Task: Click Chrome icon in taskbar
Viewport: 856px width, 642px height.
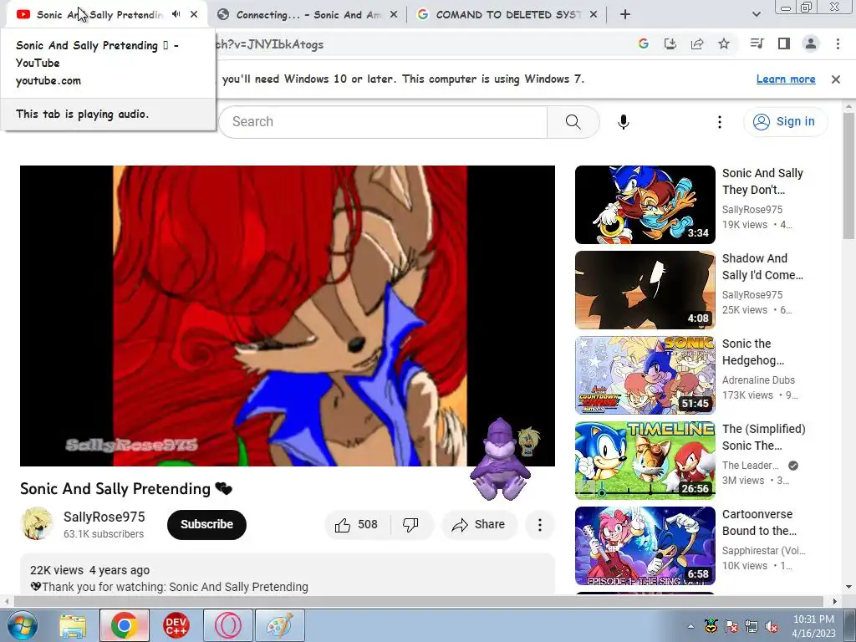Action: tap(124, 625)
